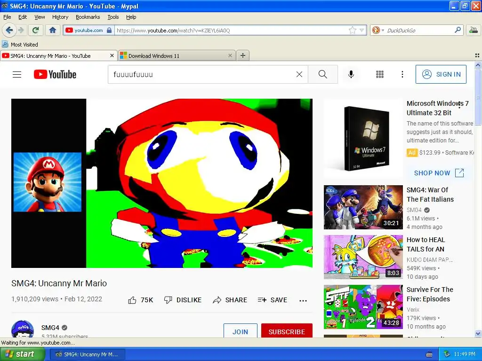Close the SMG4 Uncanny Mr Mario tab
The width and height of the screenshot is (482, 361).
click(112, 55)
